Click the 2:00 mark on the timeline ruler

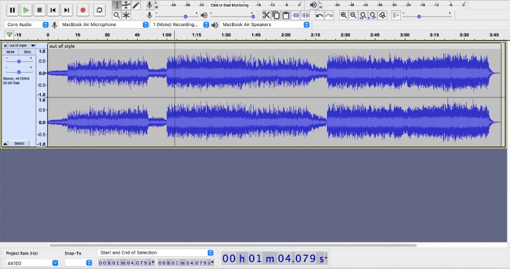point(286,35)
